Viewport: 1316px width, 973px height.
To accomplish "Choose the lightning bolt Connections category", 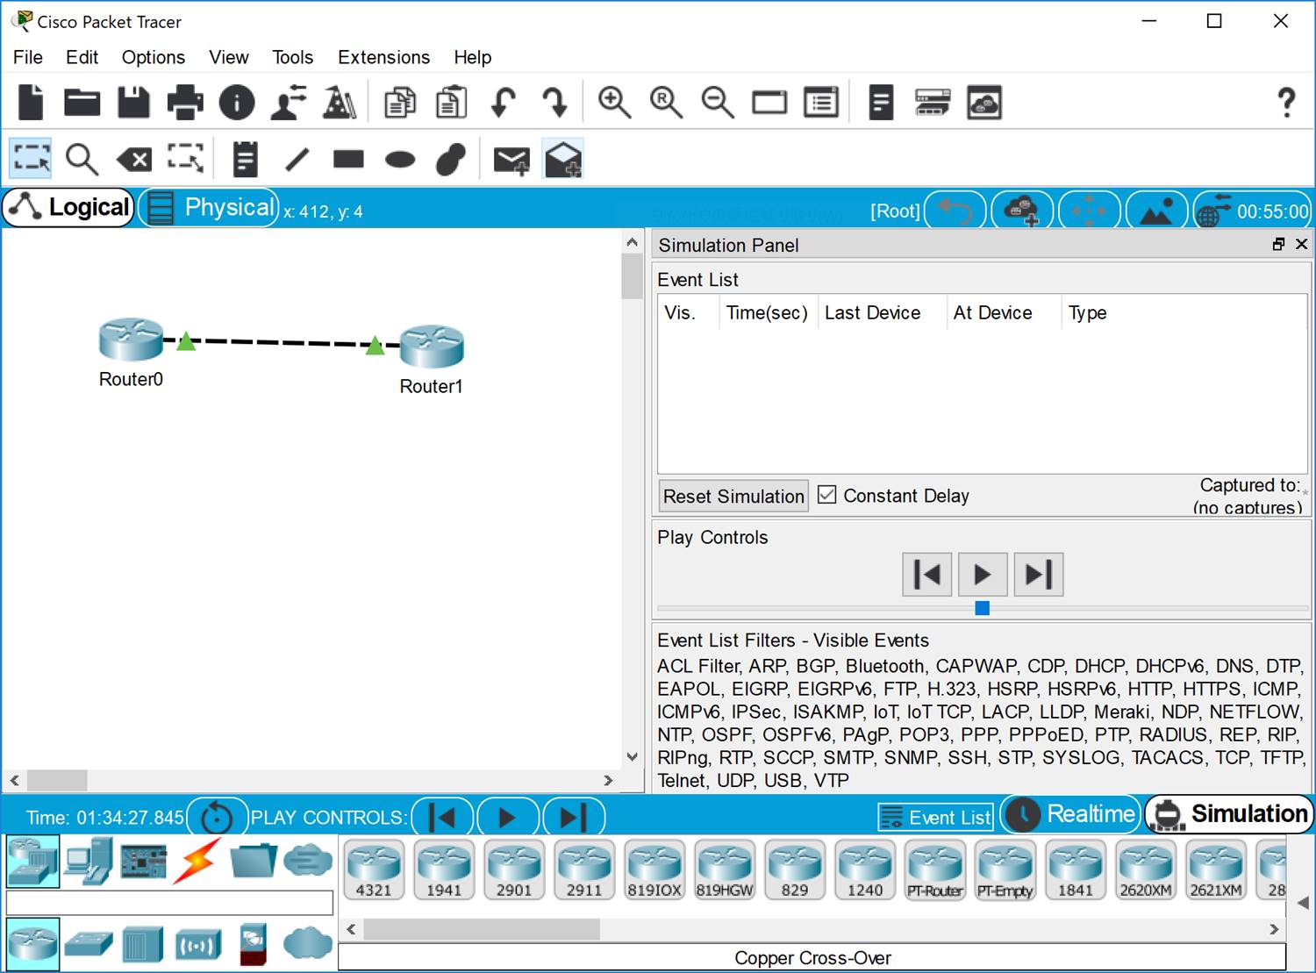I will [197, 861].
